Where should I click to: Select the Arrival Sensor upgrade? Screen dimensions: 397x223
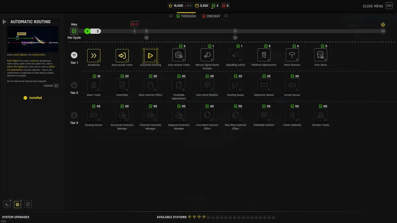292,85
